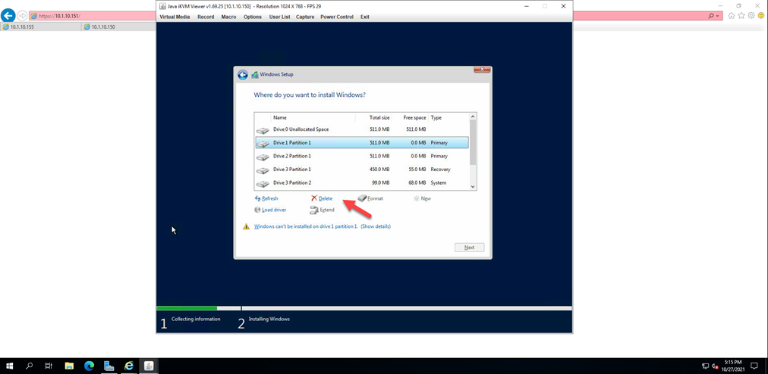
Task: Click the taskbar search icon
Action: [29, 366]
